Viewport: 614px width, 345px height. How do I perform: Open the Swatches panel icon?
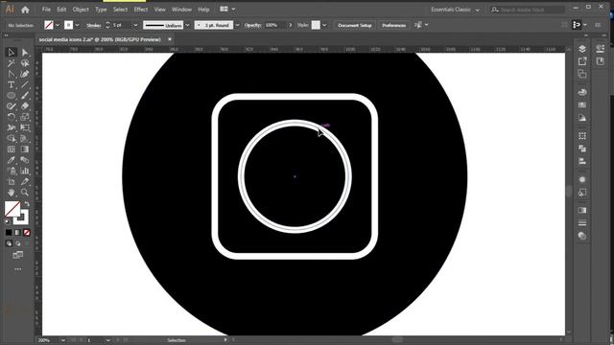(x=582, y=104)
